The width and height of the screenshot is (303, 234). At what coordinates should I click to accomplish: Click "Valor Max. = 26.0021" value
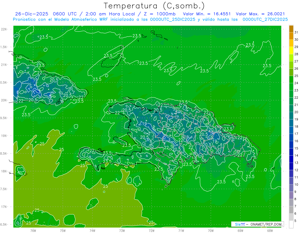point(260,14)
